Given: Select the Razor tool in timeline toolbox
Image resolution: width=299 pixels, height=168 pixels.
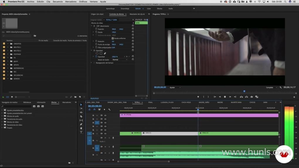Looking at the screenshot, I should pos(81,116).
